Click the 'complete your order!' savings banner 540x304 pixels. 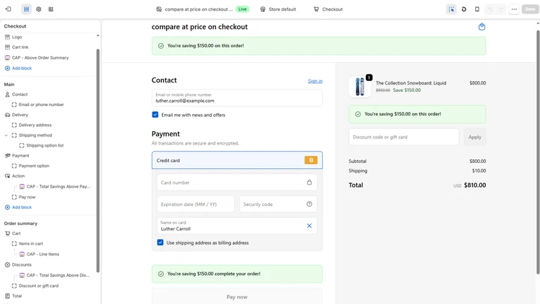point(237,274)
